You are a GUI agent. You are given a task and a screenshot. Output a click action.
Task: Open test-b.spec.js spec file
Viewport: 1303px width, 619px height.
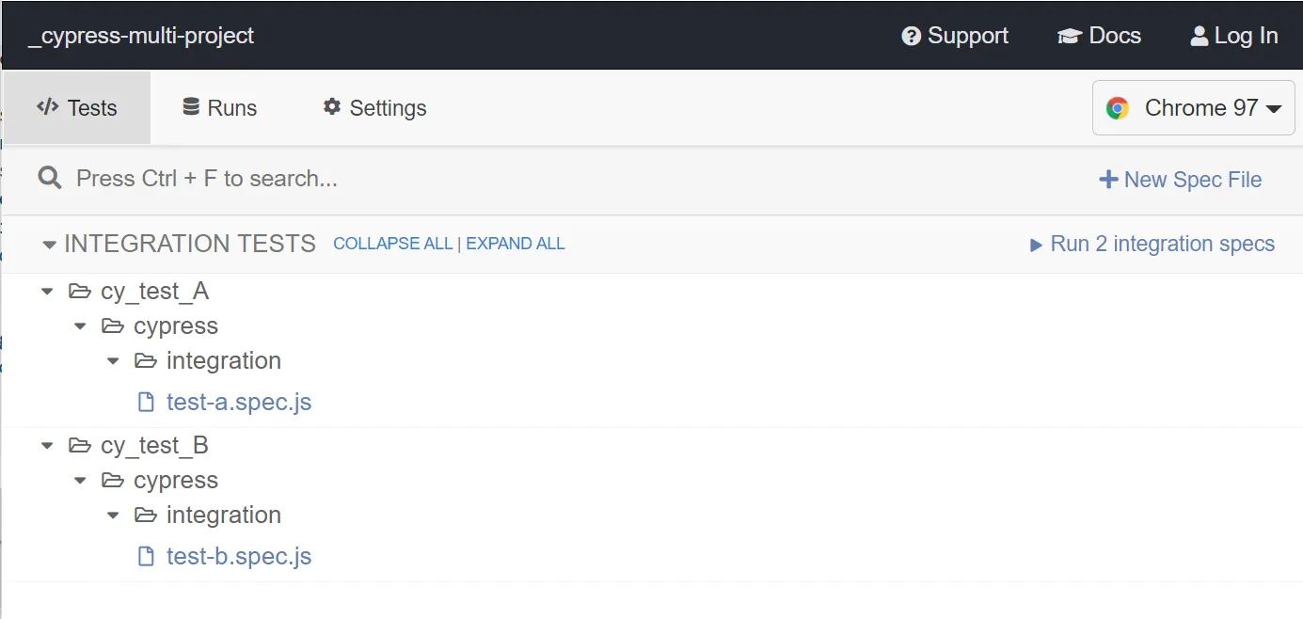coord(239,557)
